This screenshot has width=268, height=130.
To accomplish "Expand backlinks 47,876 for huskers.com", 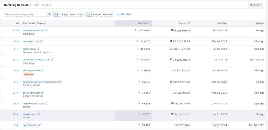I will tap(144, 114).
